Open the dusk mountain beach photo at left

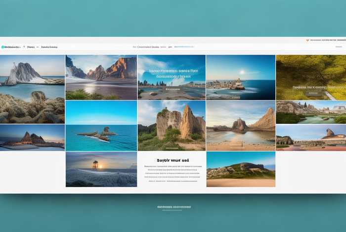[x=32, y=137]
